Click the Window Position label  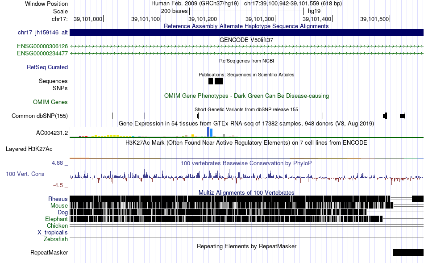click(x=46, y=4)
